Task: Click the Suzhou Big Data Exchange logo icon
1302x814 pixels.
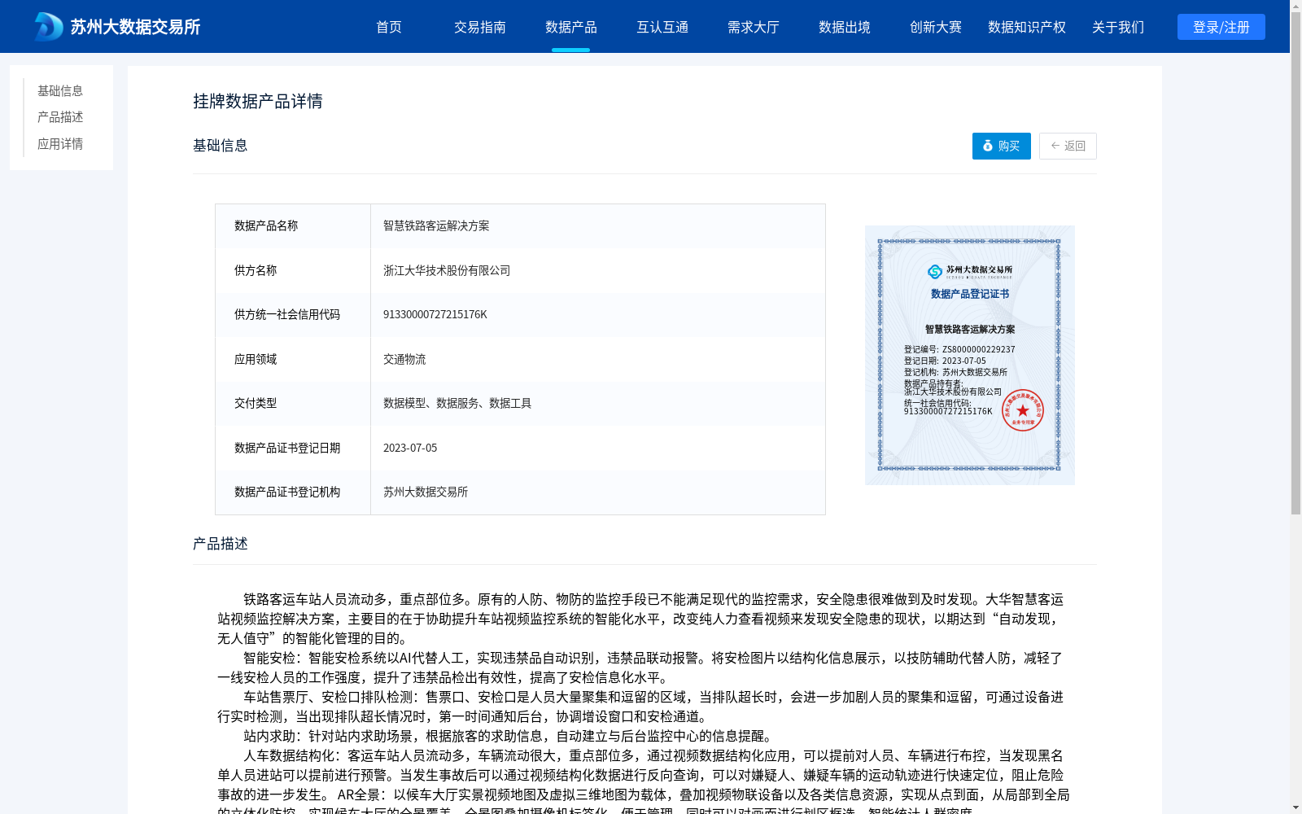Action: [x=49, y=27]
